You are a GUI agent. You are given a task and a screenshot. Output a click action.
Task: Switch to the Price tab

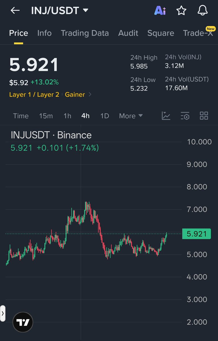pos(18,33)
